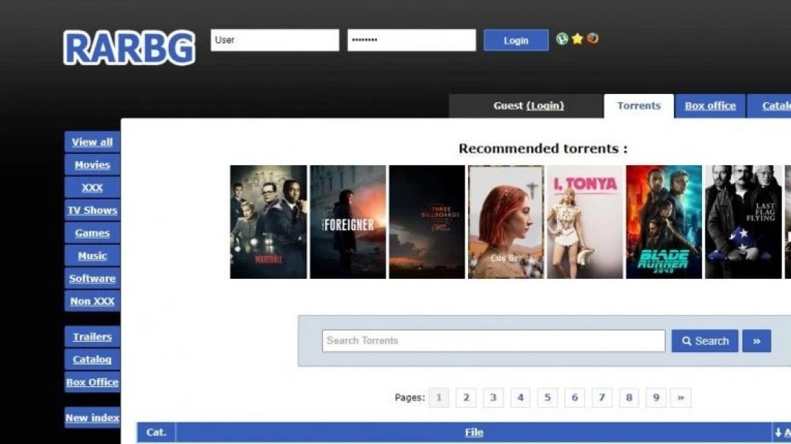Show more pages via pagination » button
This screenshot has height=444, width=791.
(x=680, y=397)
